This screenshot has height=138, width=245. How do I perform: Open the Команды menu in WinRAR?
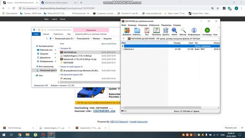(x=132, y=25)
